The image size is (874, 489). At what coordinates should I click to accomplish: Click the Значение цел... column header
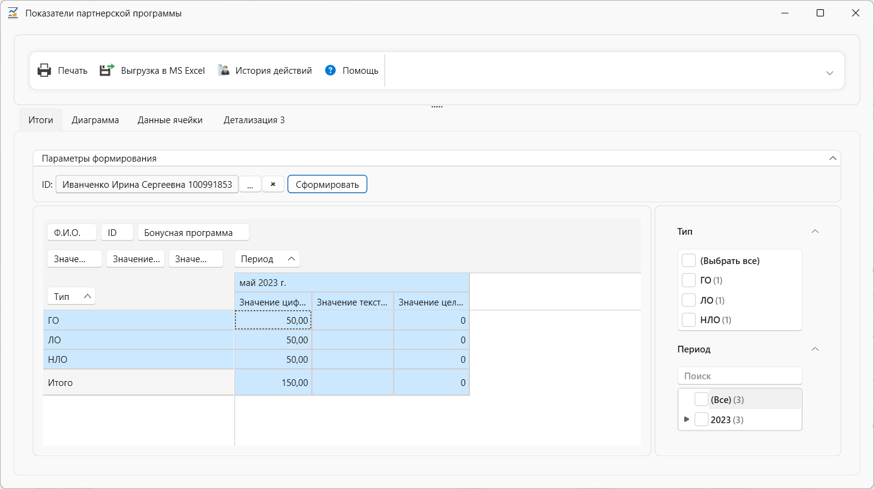point(432,302)
